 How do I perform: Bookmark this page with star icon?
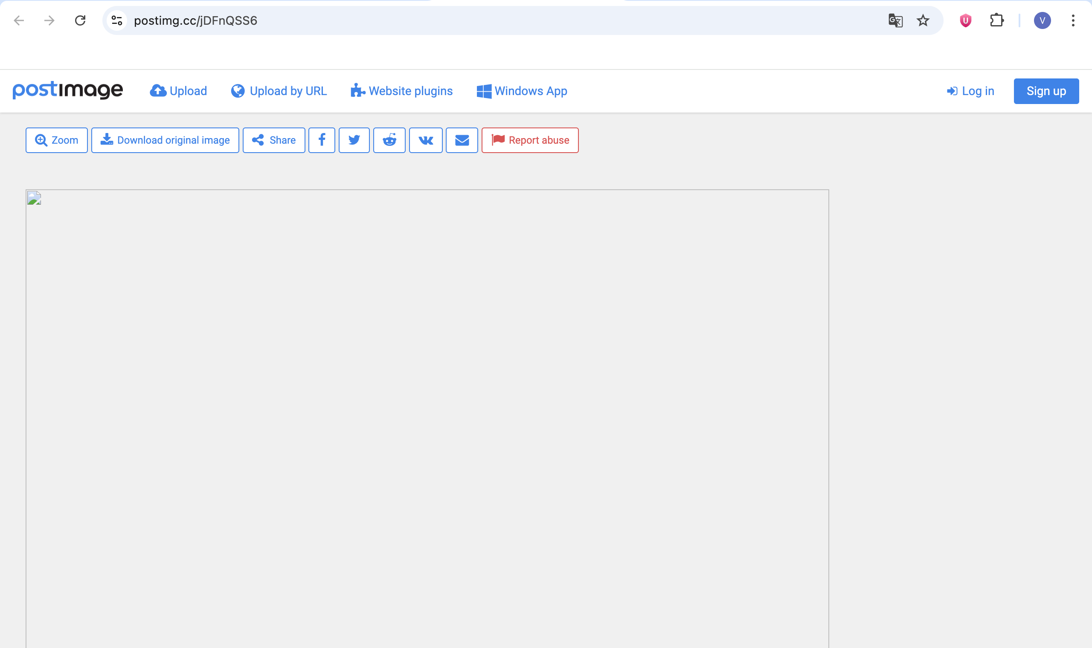pyautogui.click(x=923, y=20)
